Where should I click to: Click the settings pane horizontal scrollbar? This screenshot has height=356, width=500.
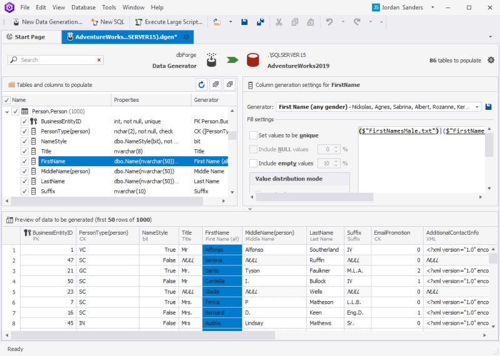[x=314, y=197]
